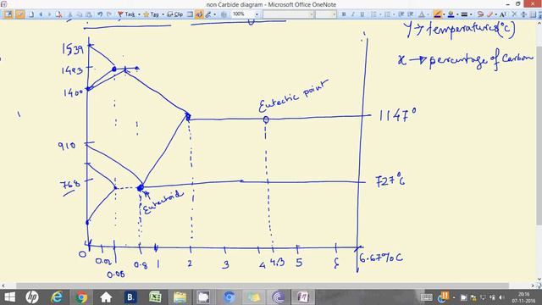This screenshot has height=305, width=542.
Task: Open Excel from the taskbar
Action: [x=155, y=297]
